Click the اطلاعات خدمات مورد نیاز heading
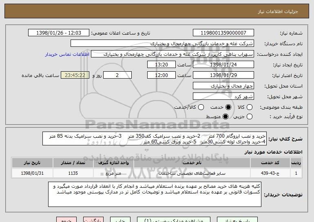Screen dimensions: 314x222 pyautogui.click(x=273, y=152)
